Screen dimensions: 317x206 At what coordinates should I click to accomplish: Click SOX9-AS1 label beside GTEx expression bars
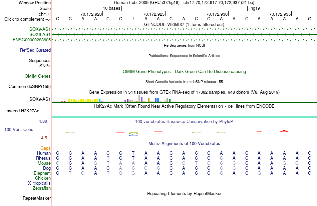coord(40,99)
